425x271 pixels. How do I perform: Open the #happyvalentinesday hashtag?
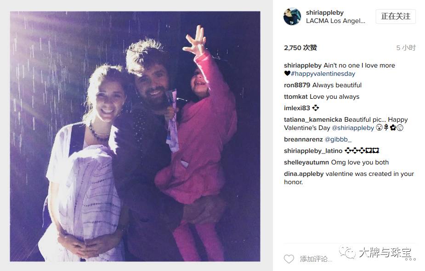(x=323, y=73)
